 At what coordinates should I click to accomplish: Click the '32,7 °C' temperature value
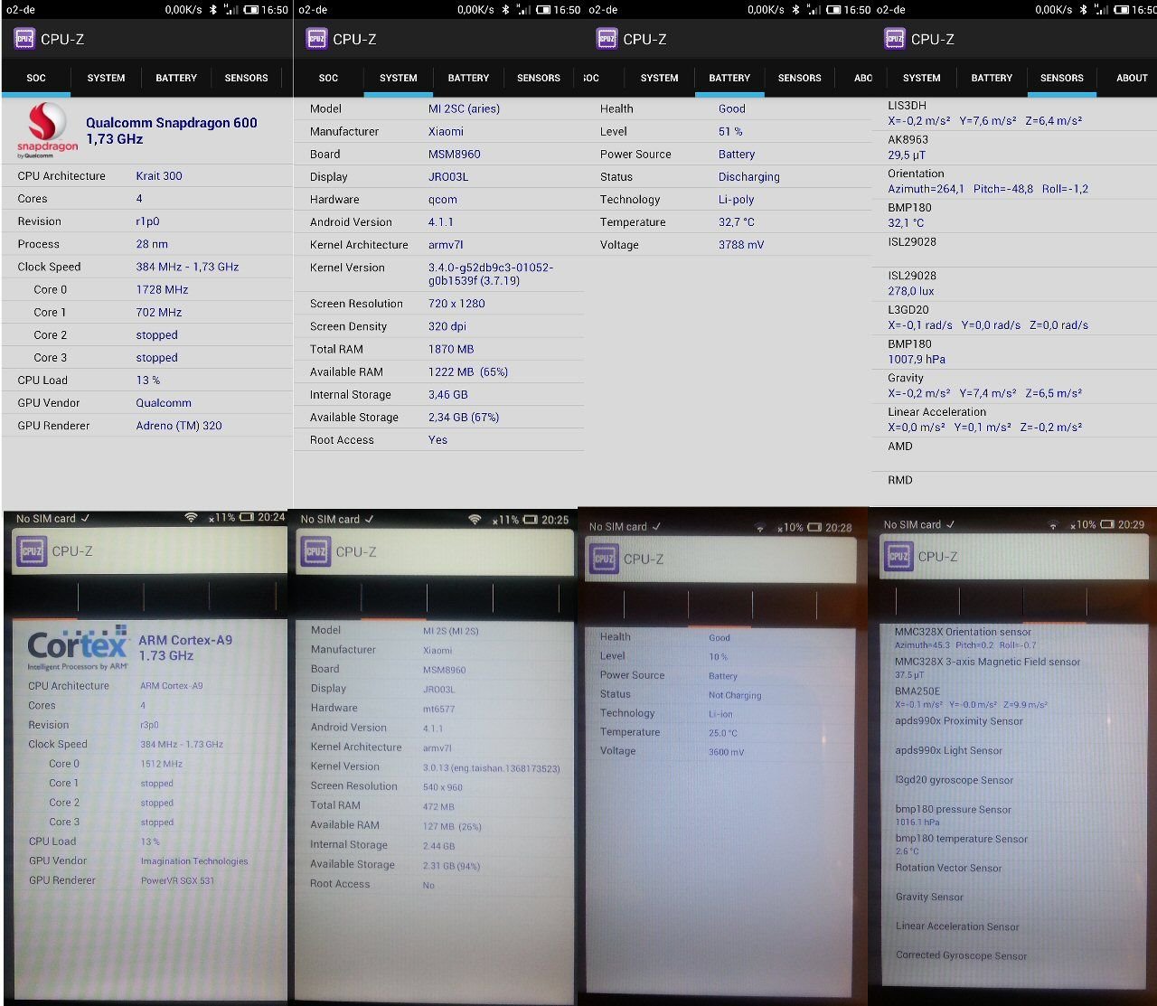(x=736, y=222)
